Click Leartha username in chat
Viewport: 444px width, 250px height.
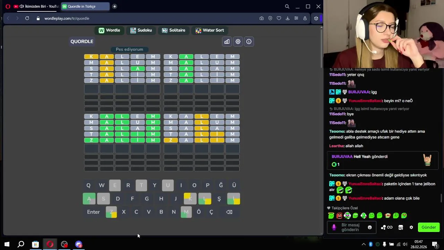coord(336,146)
